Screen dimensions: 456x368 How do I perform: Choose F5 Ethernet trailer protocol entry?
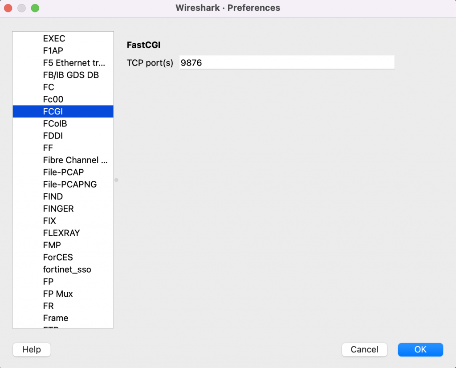[63, 63]
